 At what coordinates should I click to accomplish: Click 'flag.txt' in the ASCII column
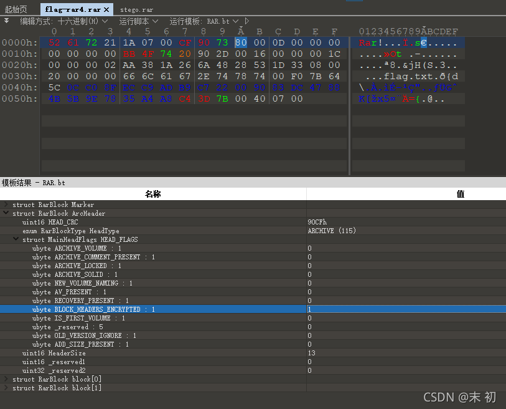pos(408,77)
